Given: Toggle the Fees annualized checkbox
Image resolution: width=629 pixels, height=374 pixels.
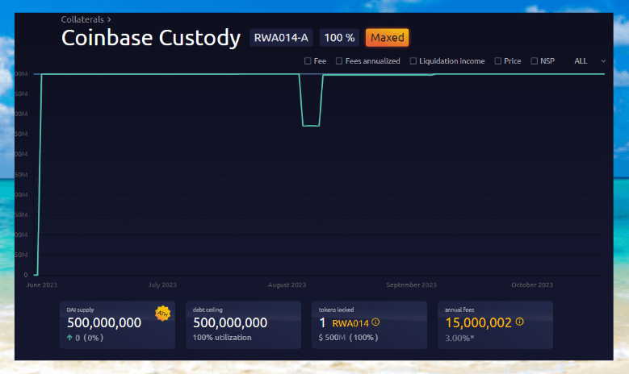Looking at the screenshot, I should pos(340,61).
